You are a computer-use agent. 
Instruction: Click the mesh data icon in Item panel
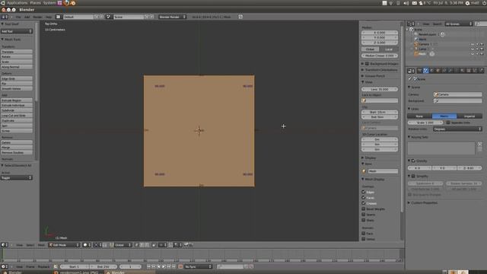pos(364,171)
